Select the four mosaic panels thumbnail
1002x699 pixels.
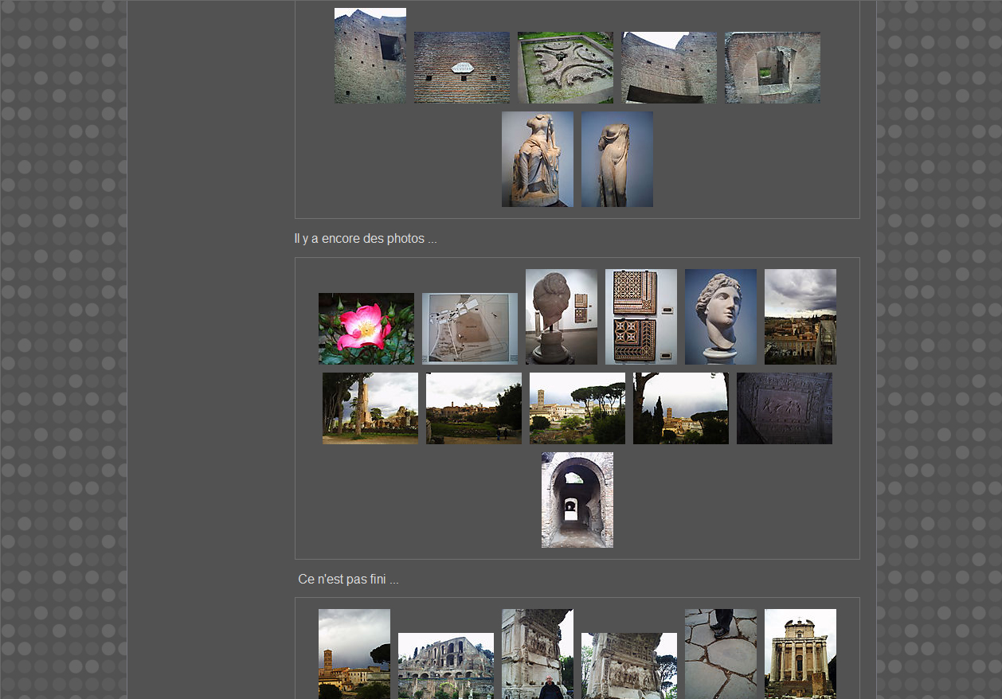pyautogui.click(x=640, y=317)
